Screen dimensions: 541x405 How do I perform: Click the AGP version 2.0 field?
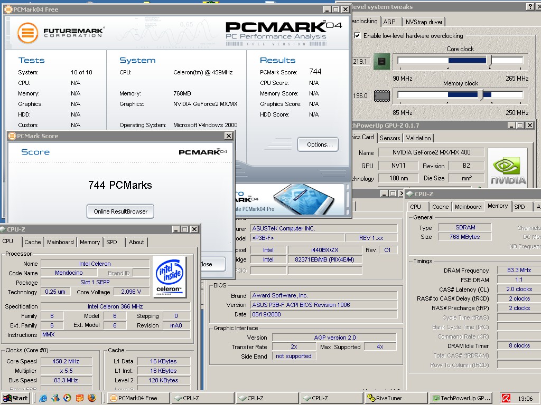tap(334, 337)
